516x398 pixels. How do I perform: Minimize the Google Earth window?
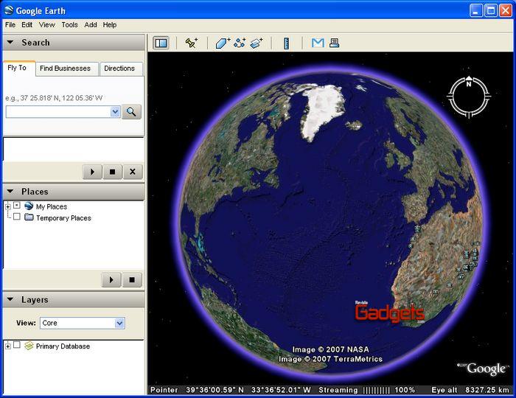click(x=475, y=10)
